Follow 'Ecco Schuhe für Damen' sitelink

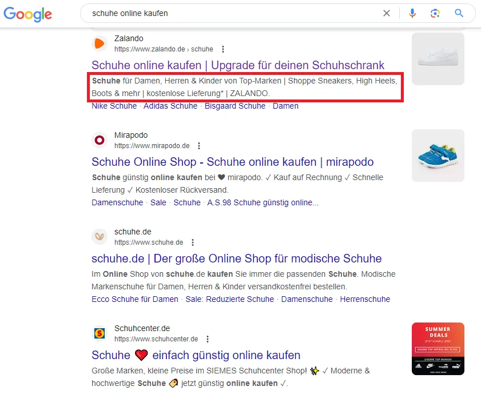tap(135, 299)
